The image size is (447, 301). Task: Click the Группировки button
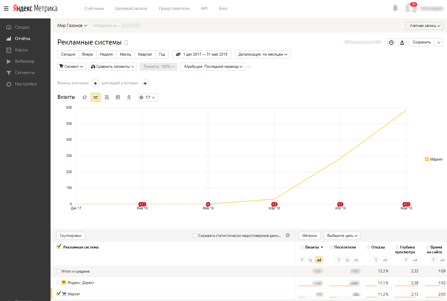tap(71, 236)
